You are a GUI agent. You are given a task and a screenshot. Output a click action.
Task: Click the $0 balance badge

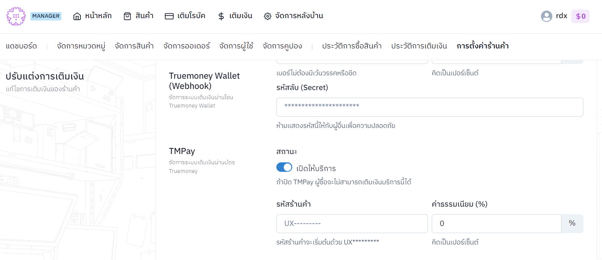pos(580,16)
